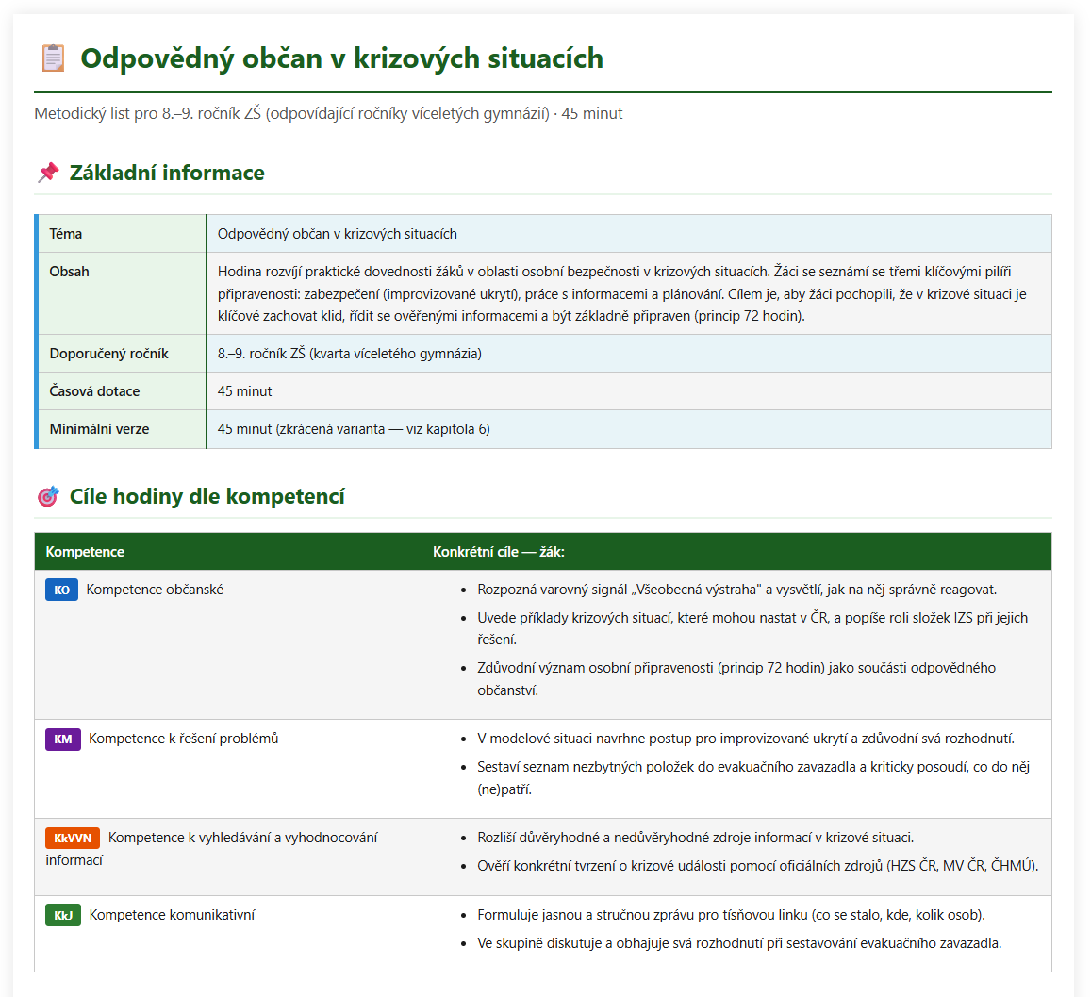Viewport: 1091px width, 997px height.
Task: Click the blue KO competence badge
Action: pyautogui.click(x=62, y=590)
